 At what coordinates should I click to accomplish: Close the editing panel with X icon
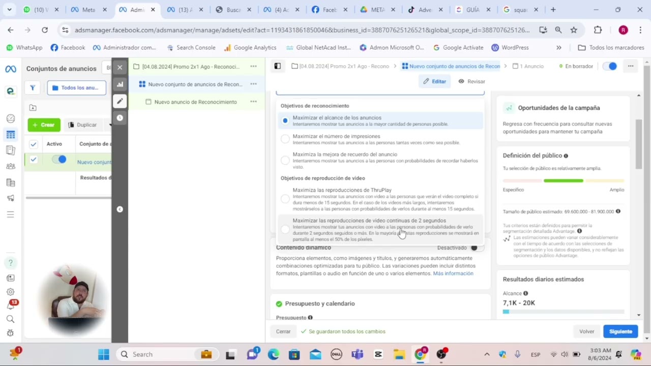tap(120, 67)
